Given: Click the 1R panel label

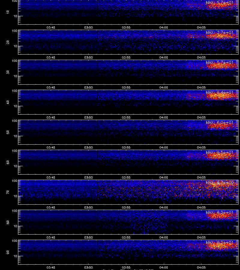Looking at the screenshot, I should click(x=8, y=12).
